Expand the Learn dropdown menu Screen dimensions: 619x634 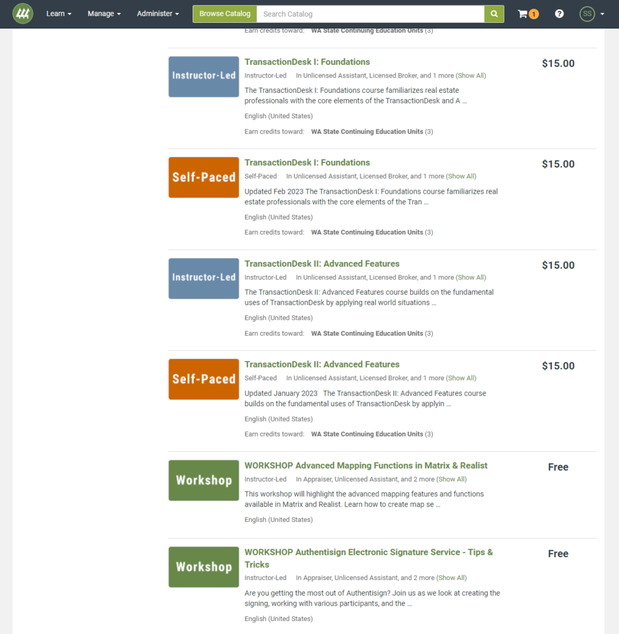(x=59, y=14)
